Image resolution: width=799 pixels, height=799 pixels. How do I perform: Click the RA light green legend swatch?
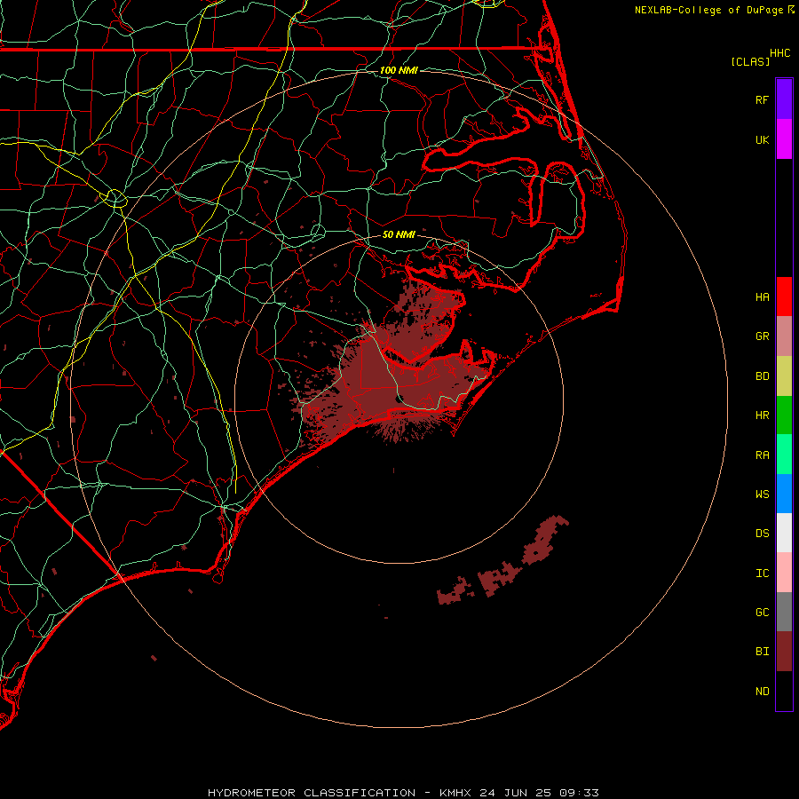(784, 455)
